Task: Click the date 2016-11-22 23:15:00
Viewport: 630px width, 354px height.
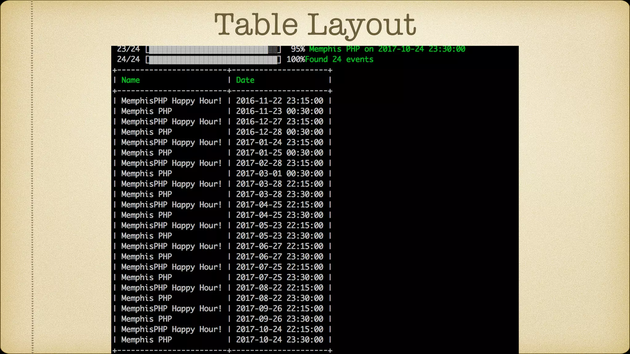Action: point(280,101)
